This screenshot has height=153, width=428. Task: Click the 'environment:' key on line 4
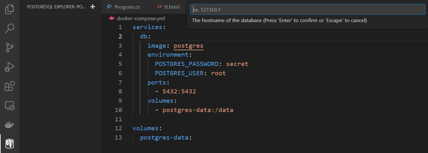[170, 55]
